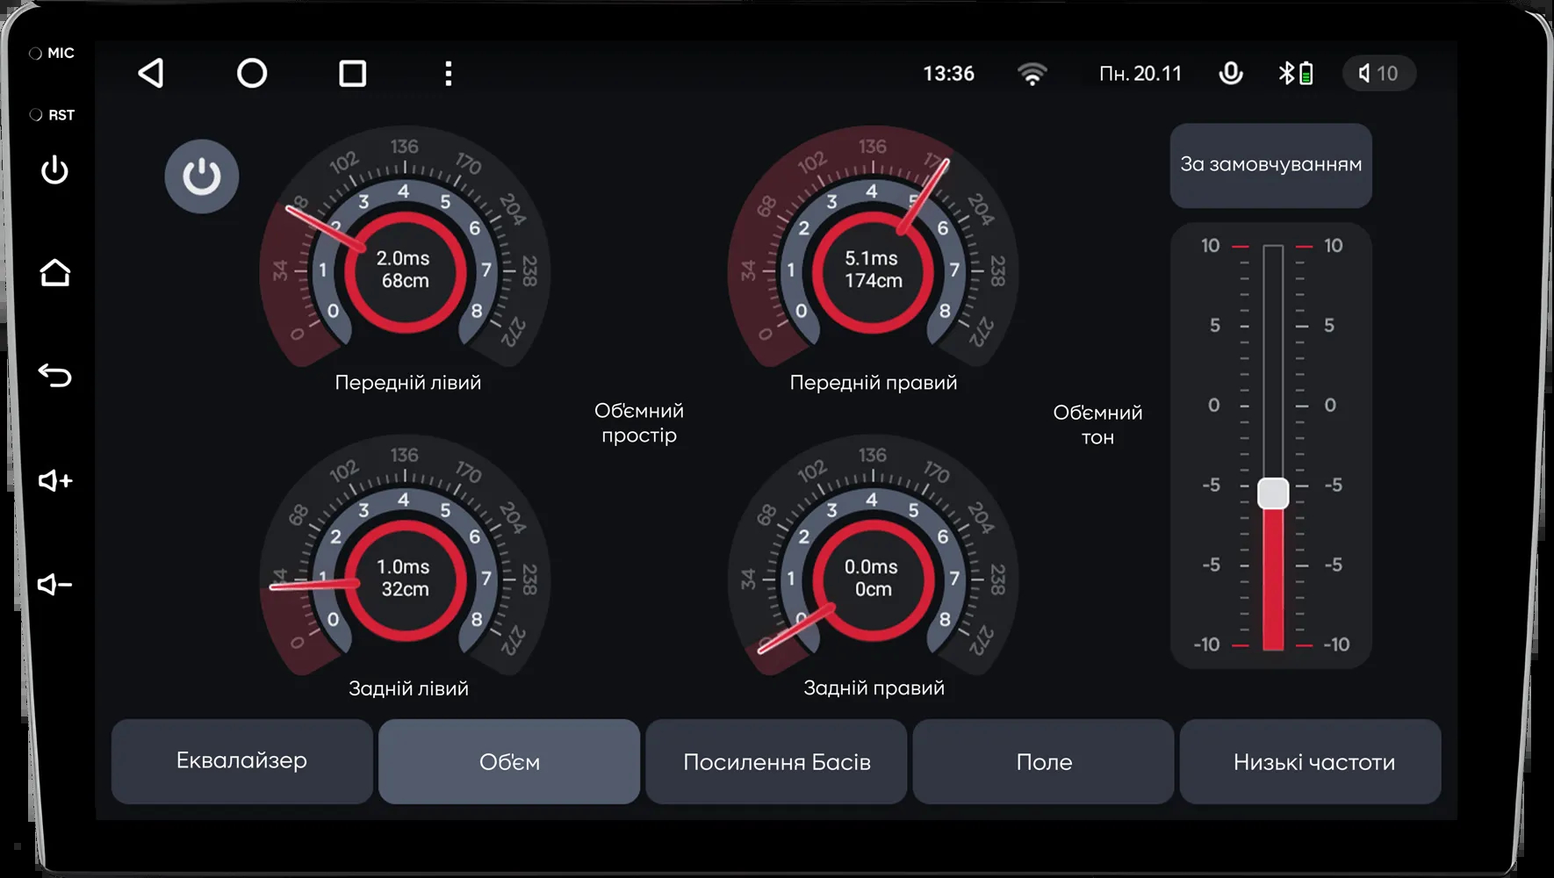The image size is (1554, 878).
Task: Open the three-dot overflow menu
Action: 449,73
